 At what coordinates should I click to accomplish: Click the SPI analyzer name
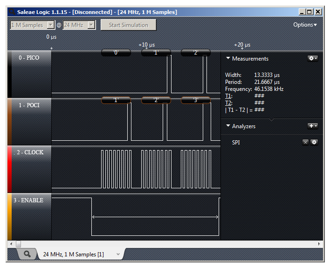(236, 143)
